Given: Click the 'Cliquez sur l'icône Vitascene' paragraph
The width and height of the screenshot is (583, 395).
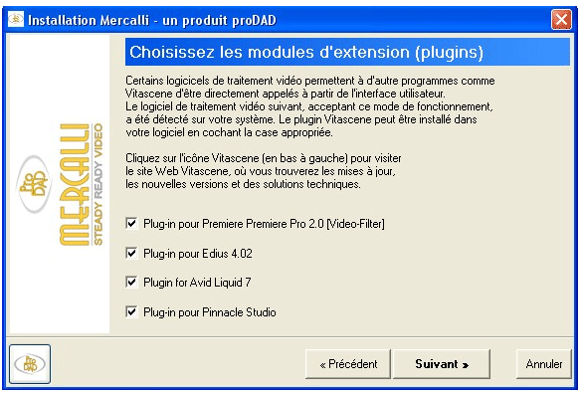Looking at the screenshot, I should click(x=264, y=171).
